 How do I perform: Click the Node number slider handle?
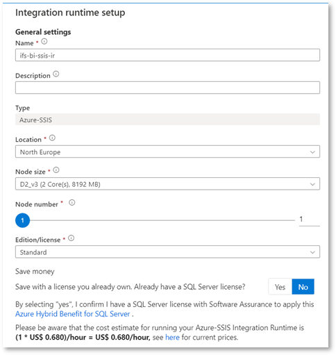point(22,220)
